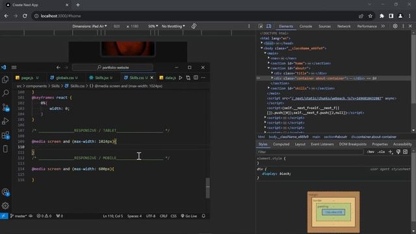Viewport: 416px width, 234px height.
Task: Open the DevTools customize three-dot menu
Action: pyautogui.click(x=403, y=26)
